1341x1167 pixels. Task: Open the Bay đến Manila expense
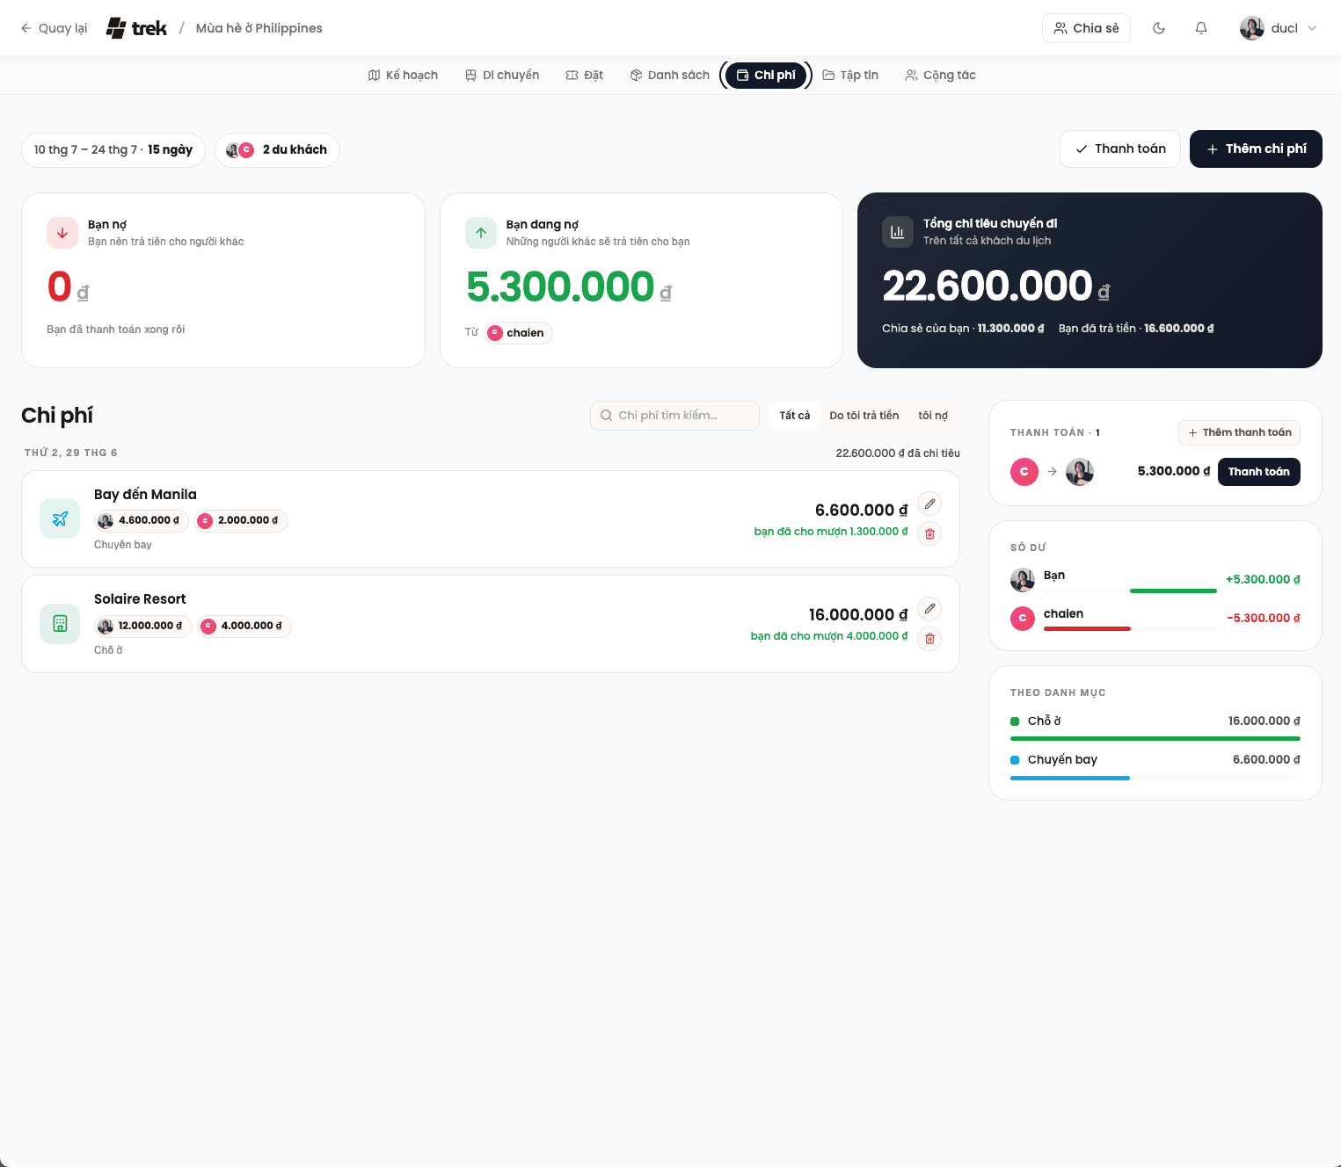click(x=491, y=518)
